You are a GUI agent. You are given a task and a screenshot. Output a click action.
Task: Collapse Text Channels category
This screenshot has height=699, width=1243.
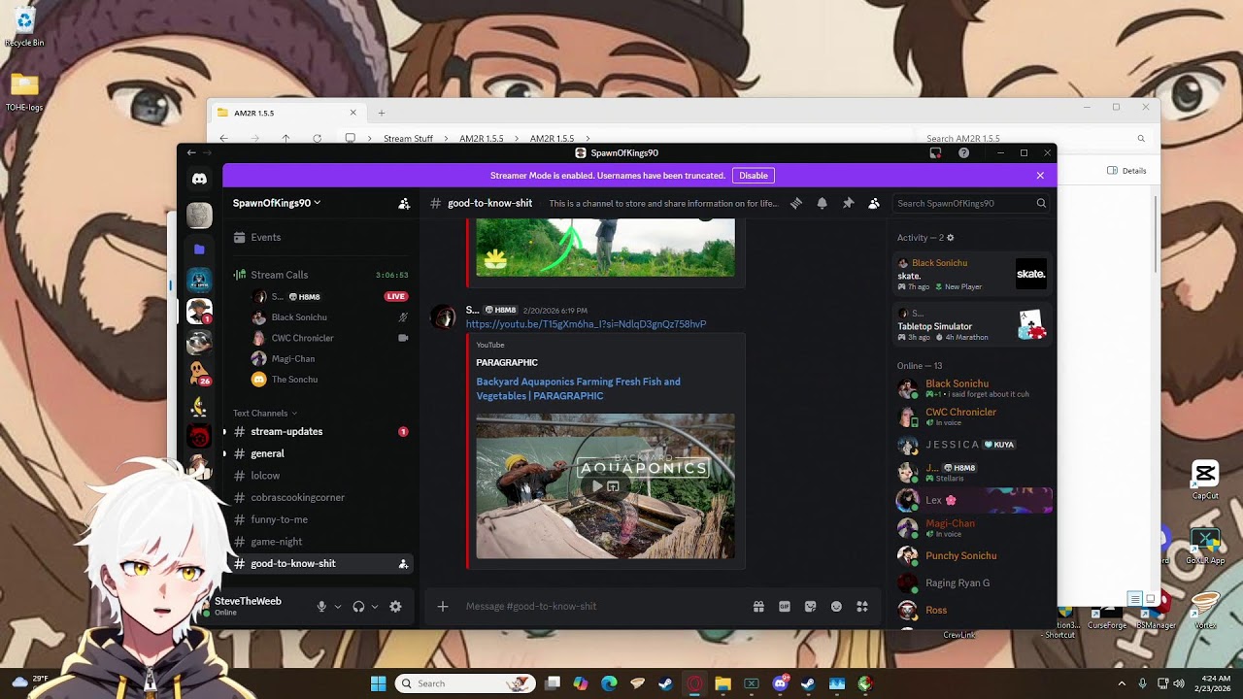tap(265, 414)
